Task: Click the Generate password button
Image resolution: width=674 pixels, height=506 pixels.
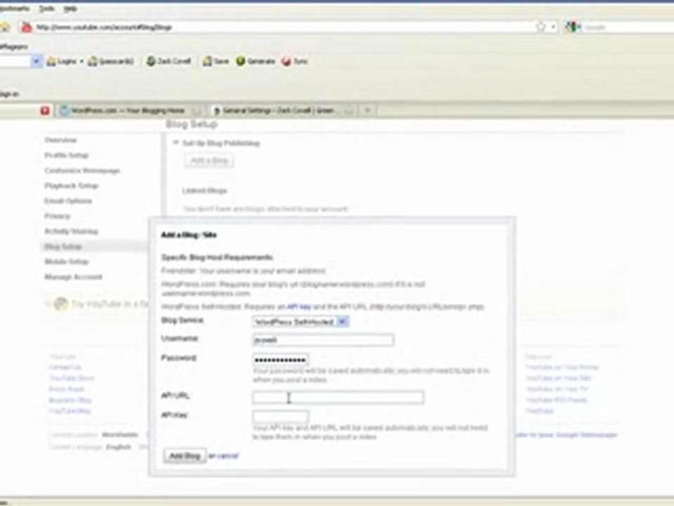Action: pos(256,61)
